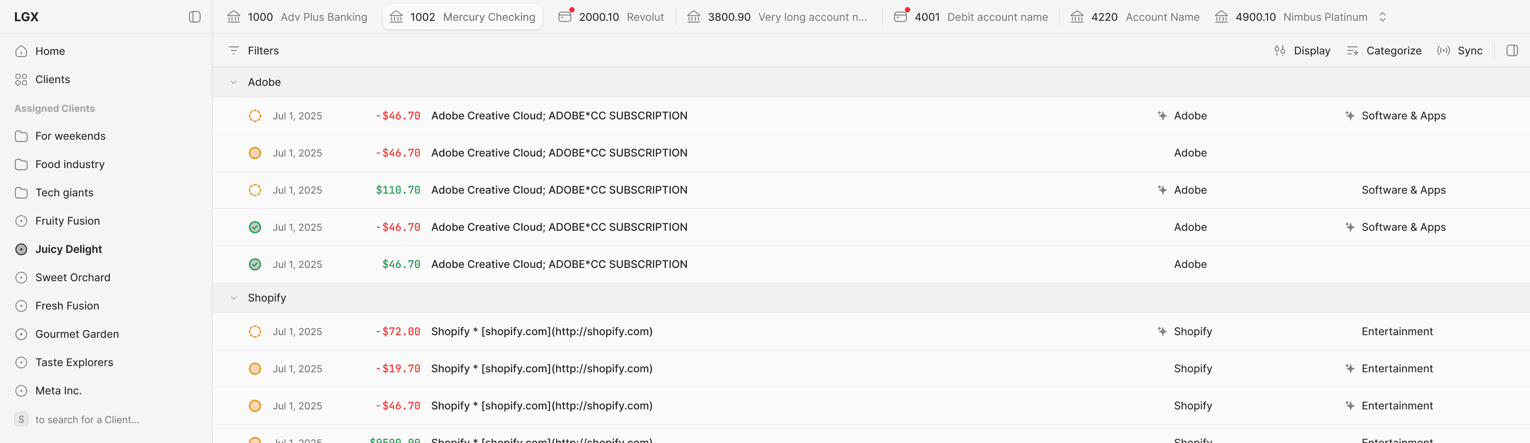Screen dimensions: 1530x443
Task: Collapse the Shopify transaction group
Action: 233,298
